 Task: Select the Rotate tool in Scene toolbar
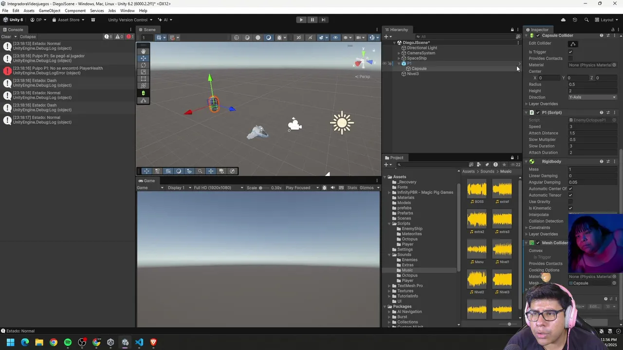pos(143,65)
